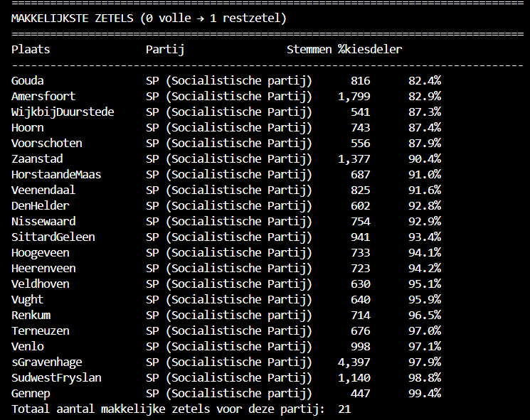Image resolution: width=530 pixels, height=420 pixels.
Task: Select the vote count 816
Action: (360, 81)
